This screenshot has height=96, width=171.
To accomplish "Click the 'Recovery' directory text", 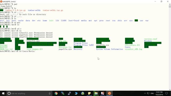I will tap(78, 49).
